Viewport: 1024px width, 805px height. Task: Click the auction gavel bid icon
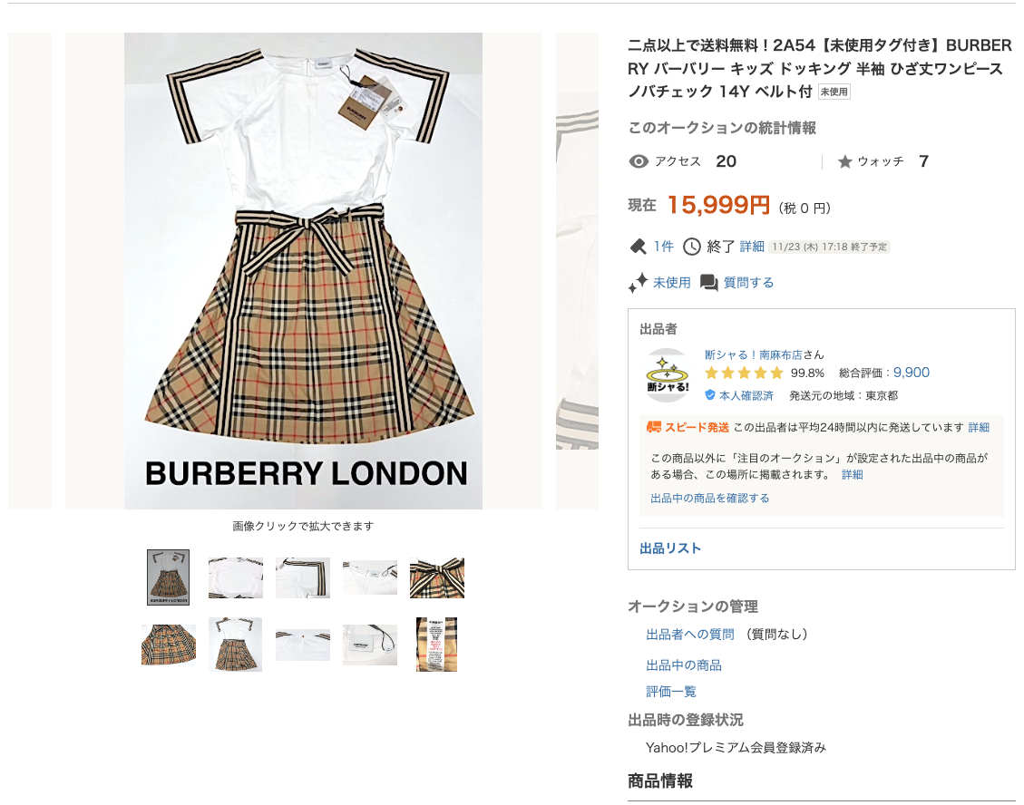click(x=638, y=247)
